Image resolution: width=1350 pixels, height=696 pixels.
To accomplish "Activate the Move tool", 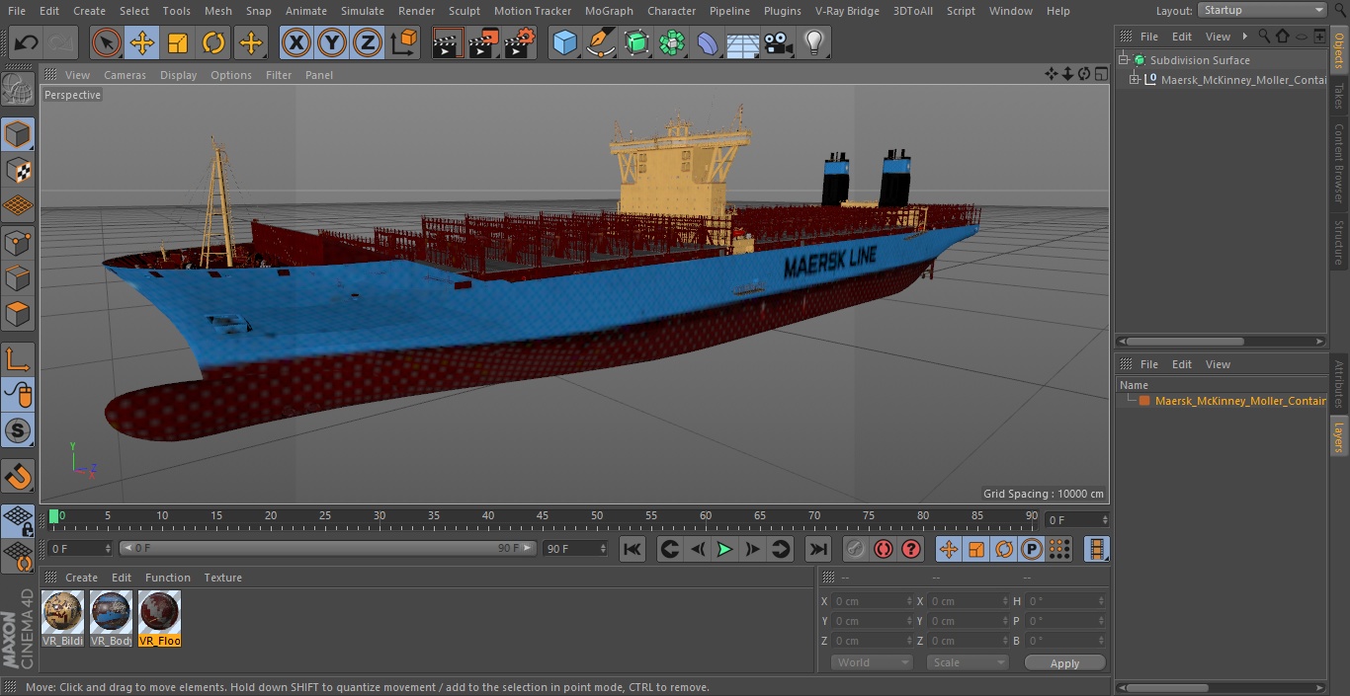I will [142, 42].
